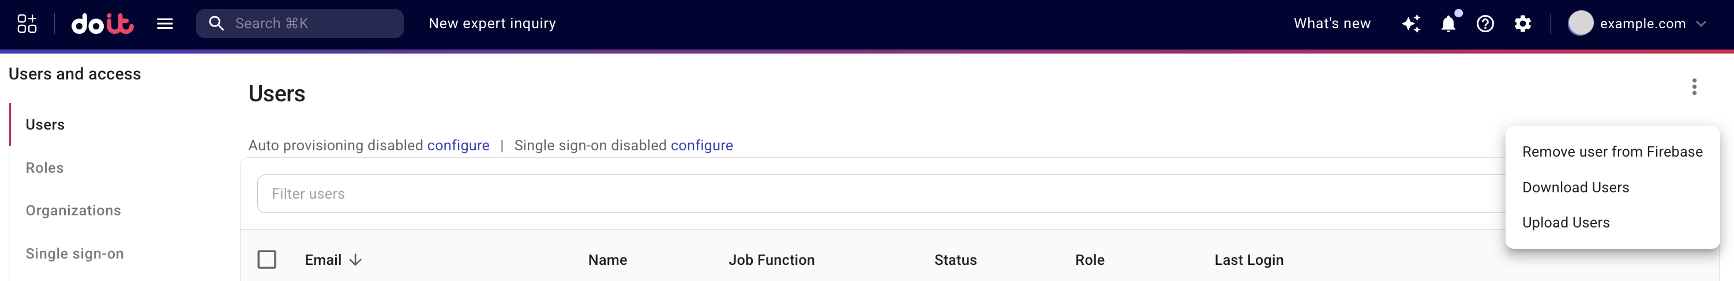Toggle the select all users checkbox
Viewport: 1734px width, 281px height.
point(267,260)
